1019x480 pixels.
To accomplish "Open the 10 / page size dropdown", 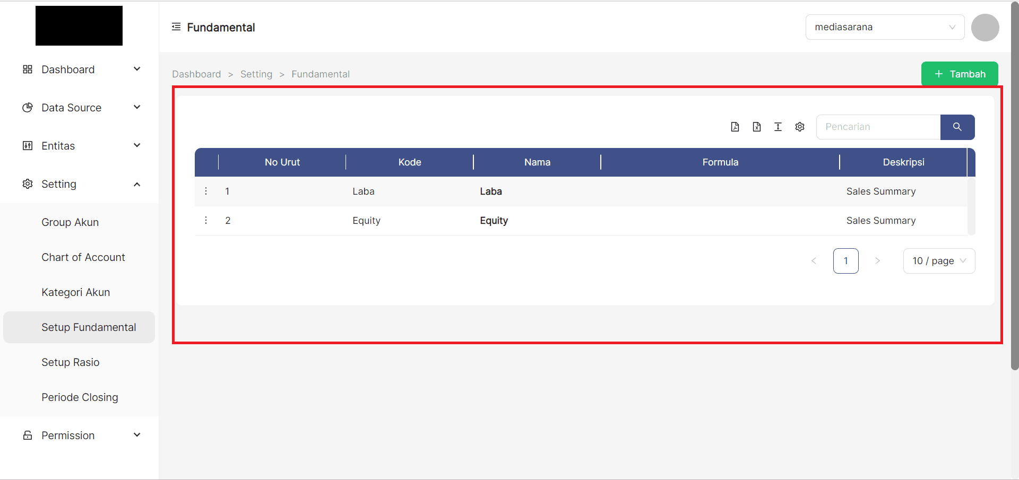I will tap(939, 261).
